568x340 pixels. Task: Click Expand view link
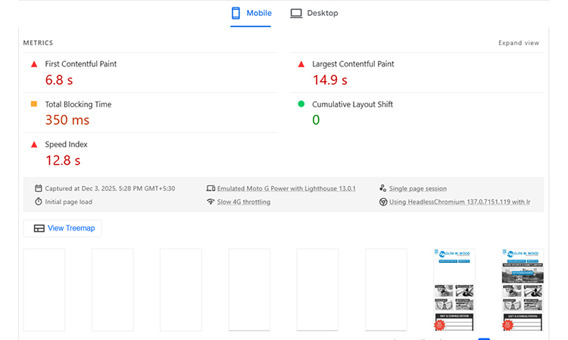point(518,43)
